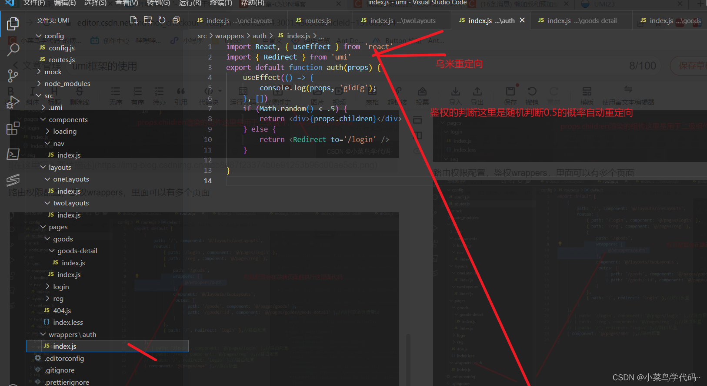Expand the node_modules folder
This screenshot has height=386, width=707.
pos(67,83)
